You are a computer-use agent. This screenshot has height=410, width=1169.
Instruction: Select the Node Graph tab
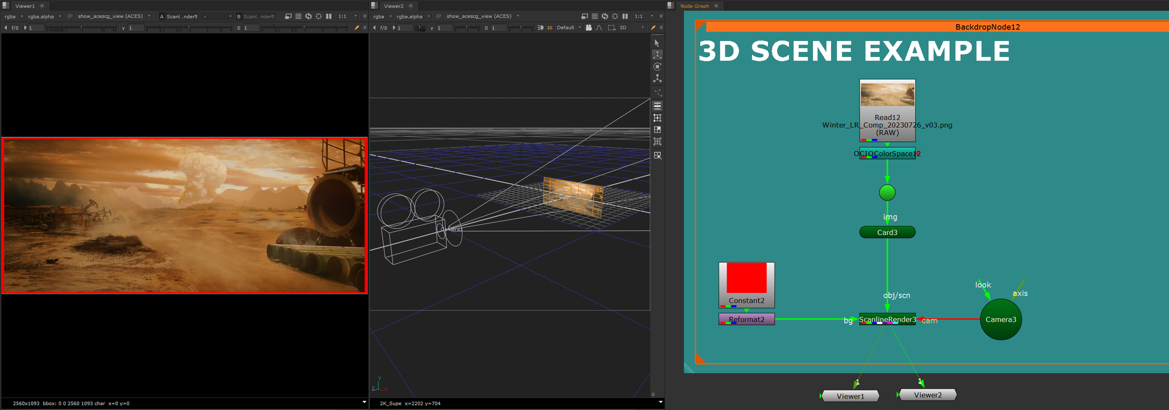coord(694,6)
